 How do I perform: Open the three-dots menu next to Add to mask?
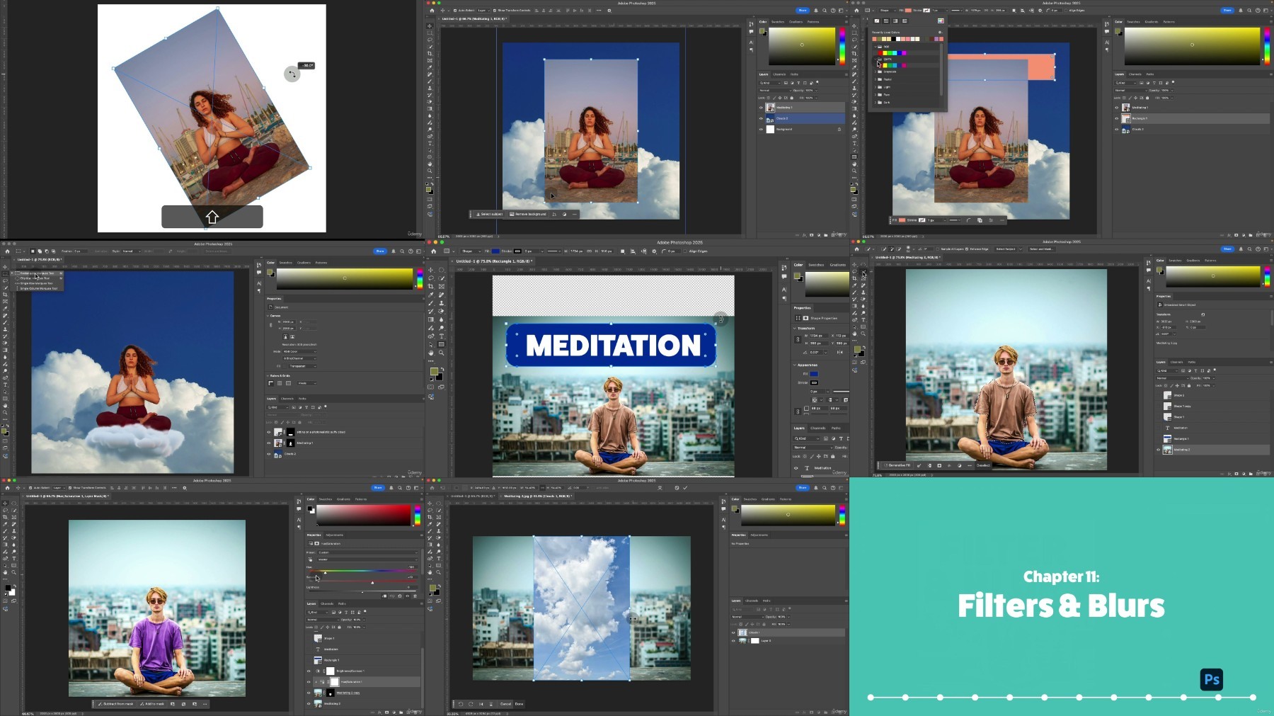[205, 704]
